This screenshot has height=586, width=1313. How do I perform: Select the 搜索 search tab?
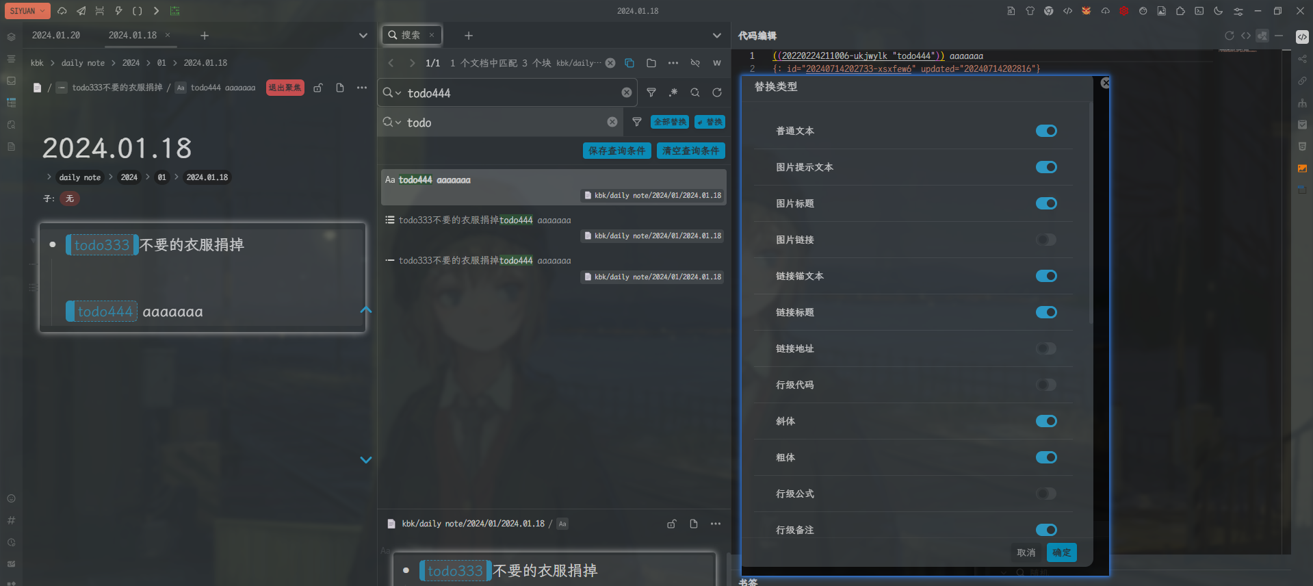point(411,35)
